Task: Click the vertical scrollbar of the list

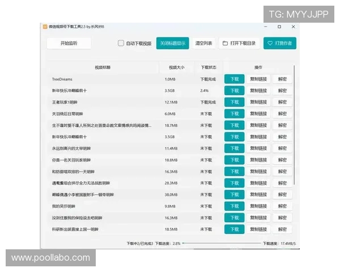Action: tap(294, 125)
